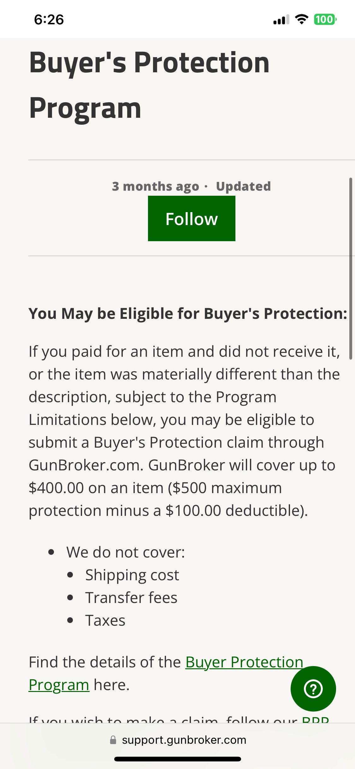Open the partially visible BPP link
Viewport: 355px width, 769px height.
coord(315,720)
